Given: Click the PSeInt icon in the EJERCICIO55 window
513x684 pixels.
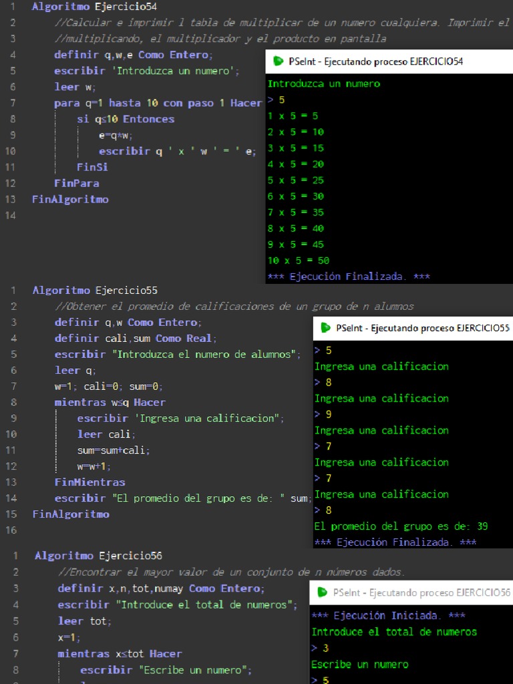Looking at the screenshot, I should pyautogui.click(x=325, y=328).
